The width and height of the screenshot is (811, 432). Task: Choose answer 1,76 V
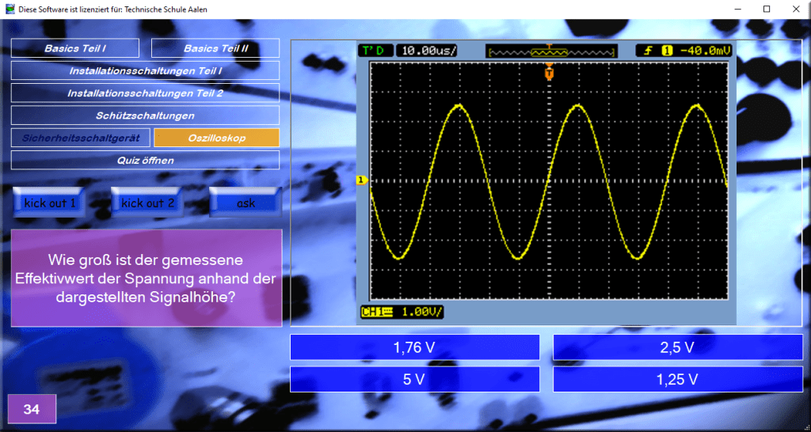[x=414, y=347]
